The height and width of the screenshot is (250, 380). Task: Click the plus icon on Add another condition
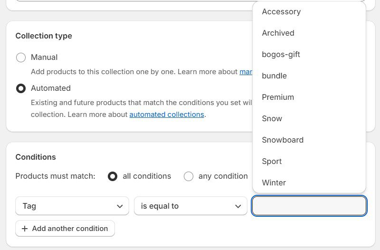24,229
